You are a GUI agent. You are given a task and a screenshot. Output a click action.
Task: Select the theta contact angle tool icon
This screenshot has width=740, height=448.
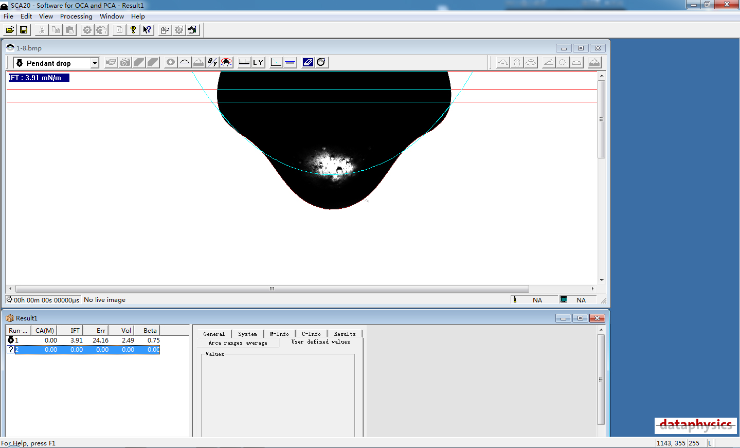[212, 62]
